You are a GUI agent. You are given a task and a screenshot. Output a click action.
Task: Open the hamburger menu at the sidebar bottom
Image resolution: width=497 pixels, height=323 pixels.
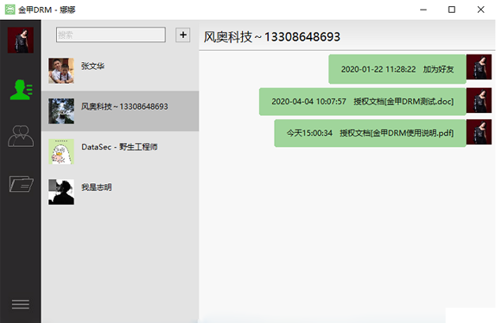[x=20, y=304]
